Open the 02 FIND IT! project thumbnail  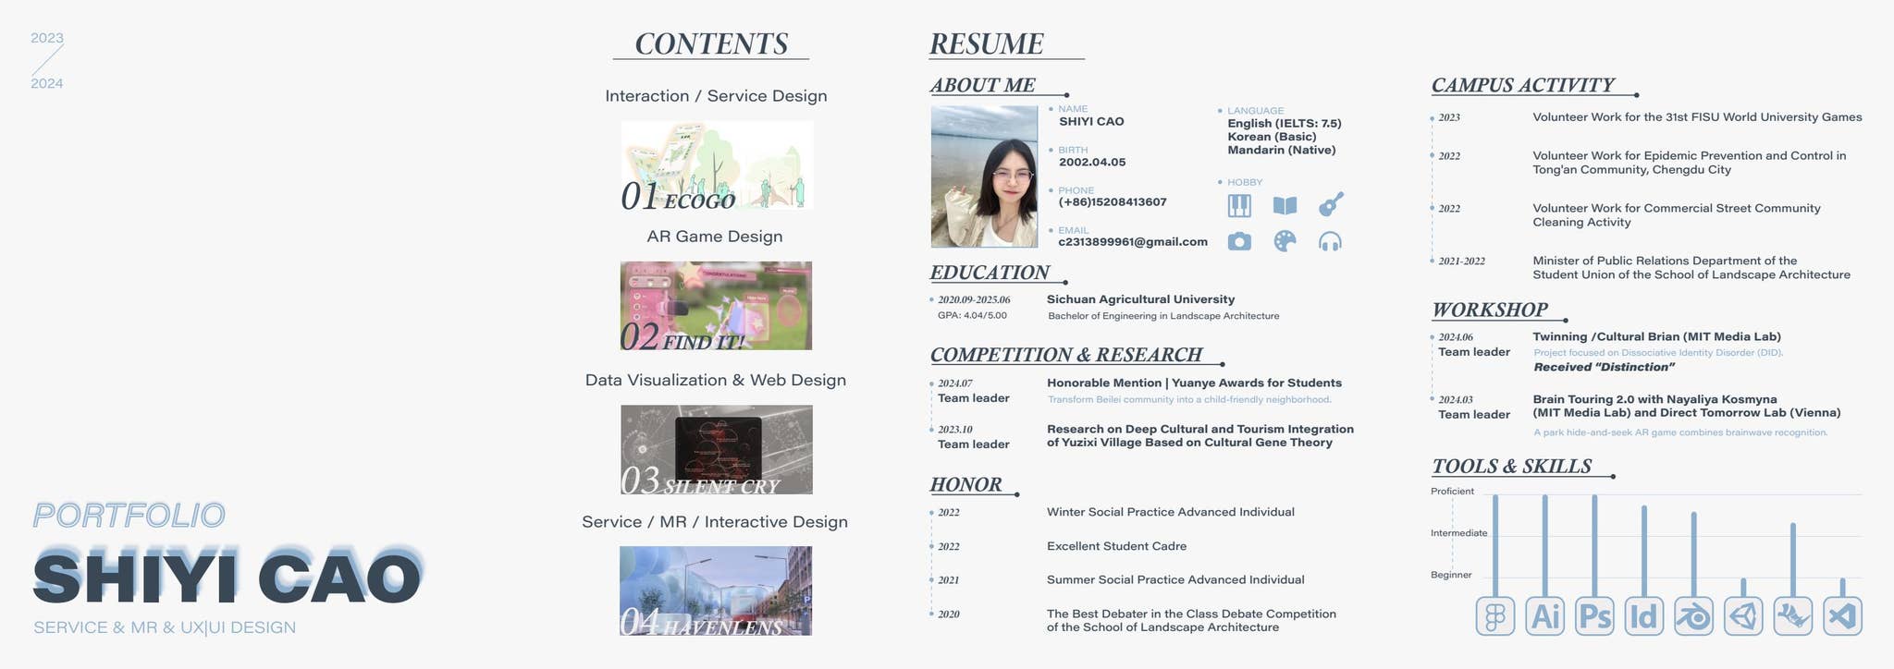coord(716,306)
